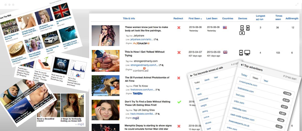Click the Adblade engine logo

(141, 43)
